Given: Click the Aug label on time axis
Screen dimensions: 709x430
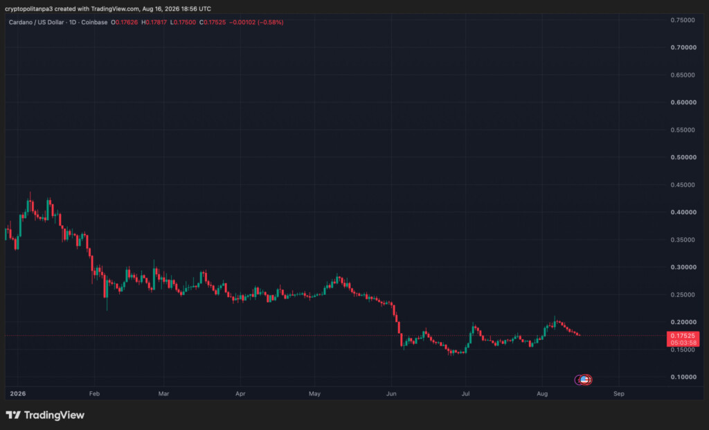Looking at the screenshot, I should [542, 394].
